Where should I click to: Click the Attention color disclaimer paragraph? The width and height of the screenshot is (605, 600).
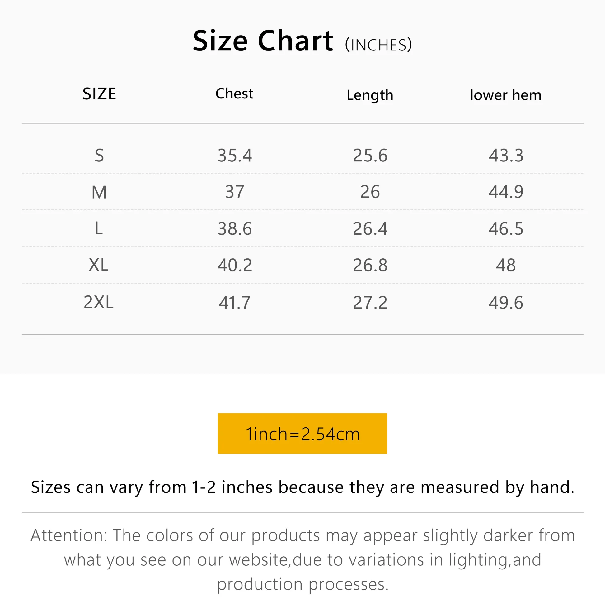[302, 559]
